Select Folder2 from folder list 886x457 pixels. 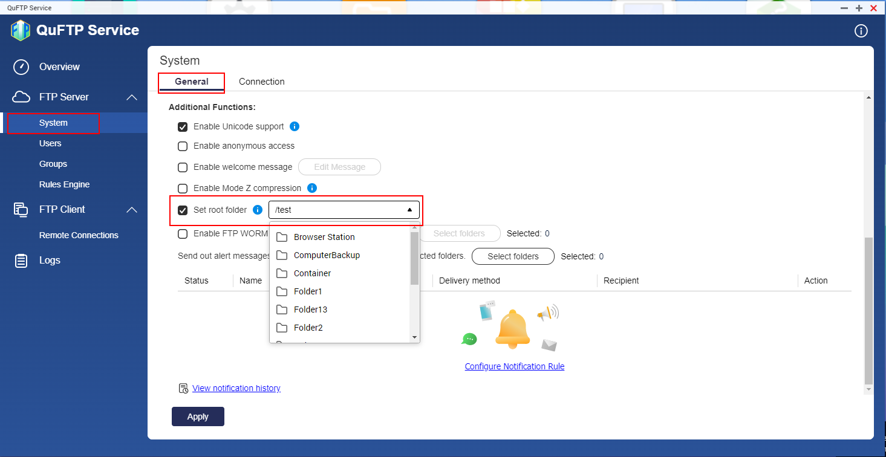point(340,328)
